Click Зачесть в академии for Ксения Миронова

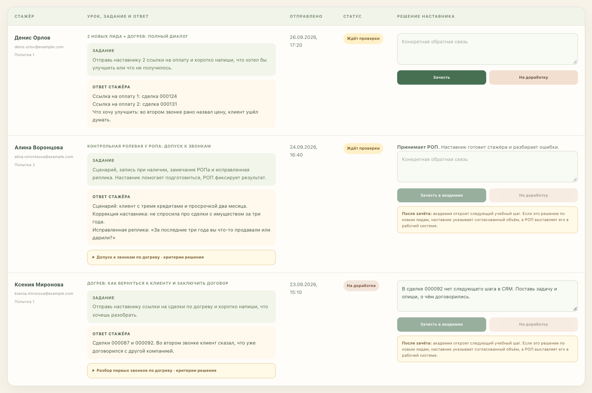pos(441,324)
